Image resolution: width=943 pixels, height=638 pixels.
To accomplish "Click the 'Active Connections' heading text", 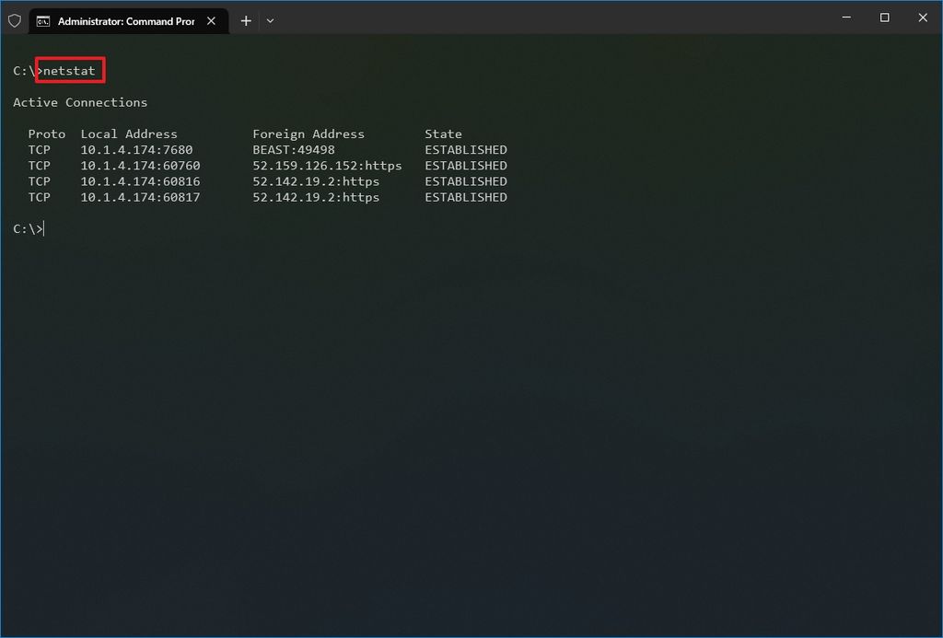I will [80, 102].
